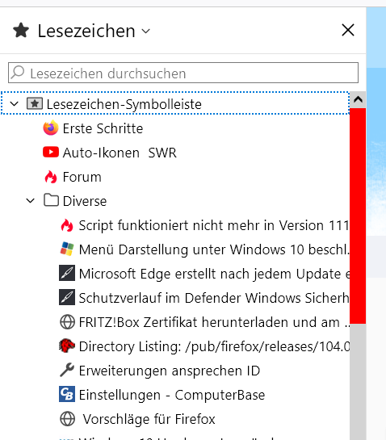Click the wrench icon beside Erweiterungen ansprechen ID
This screenshot has width=386, height=440.
coord(67,370)
